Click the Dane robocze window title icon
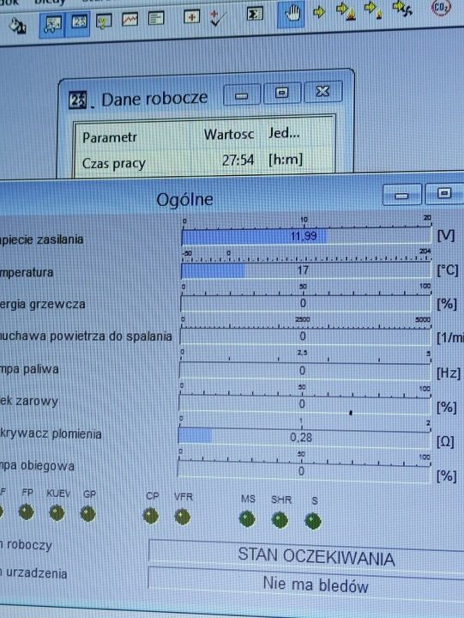This screenshot has height=618, width=464. pos(77,100)
